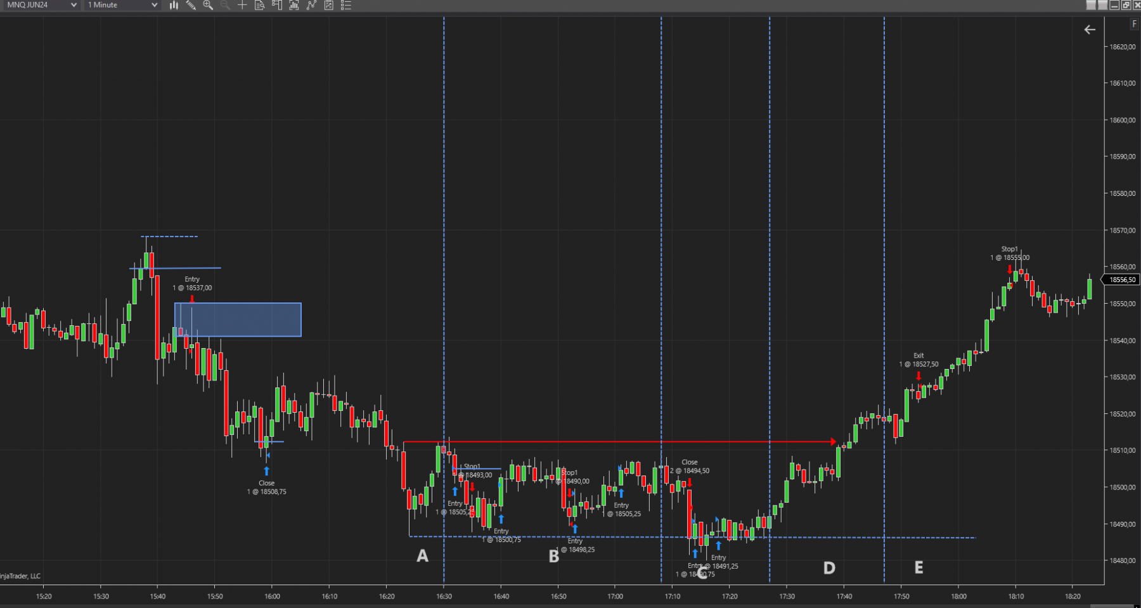Select the Entry 1 @ 18498,25 label
Screen dimensions: 1141x608
[x=575, y=545]
